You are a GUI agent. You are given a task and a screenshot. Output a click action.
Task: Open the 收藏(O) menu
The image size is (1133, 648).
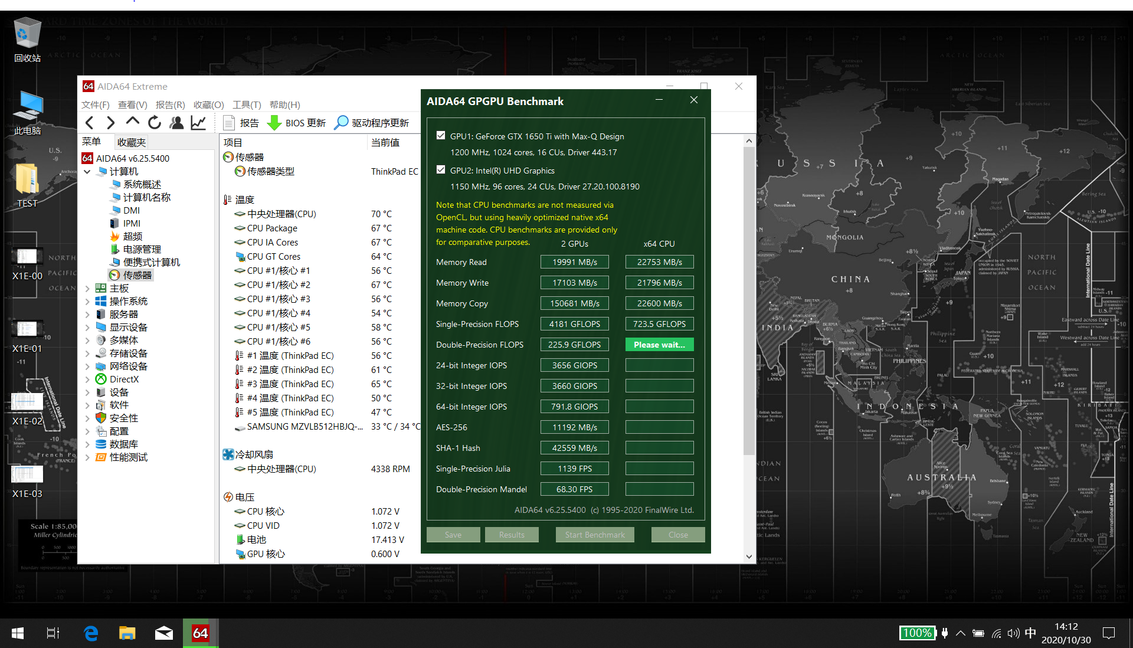tap(209, 104)
